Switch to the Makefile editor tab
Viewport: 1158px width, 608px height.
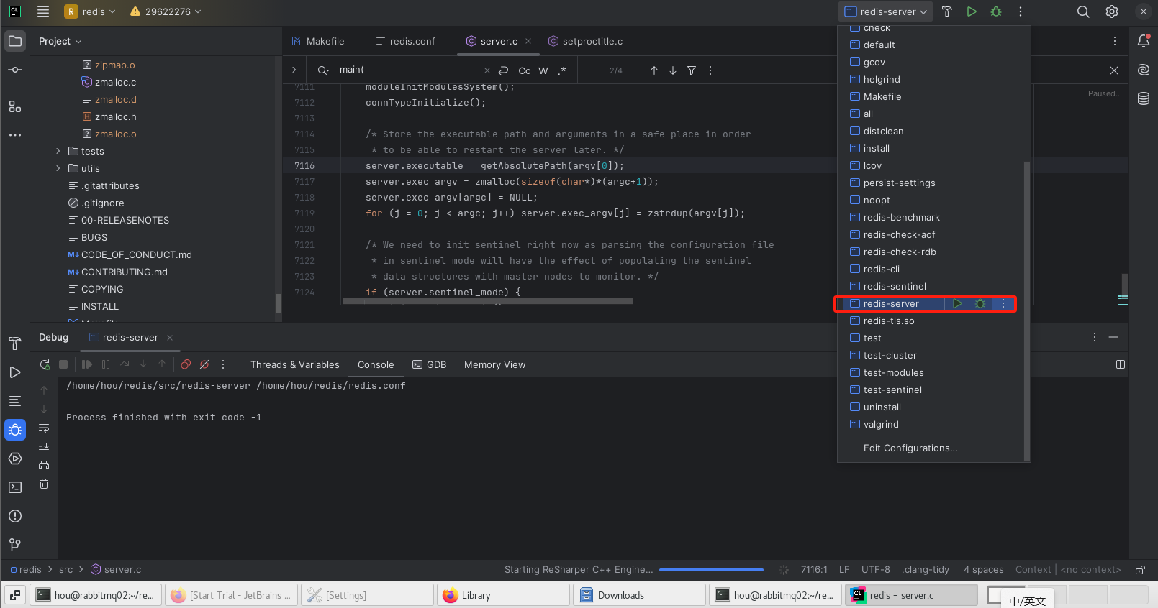click(x=318, y=41)
